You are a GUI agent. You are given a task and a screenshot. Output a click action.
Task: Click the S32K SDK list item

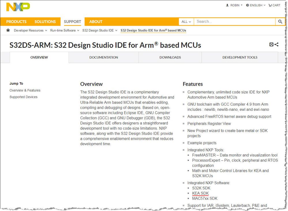(201, 188)
